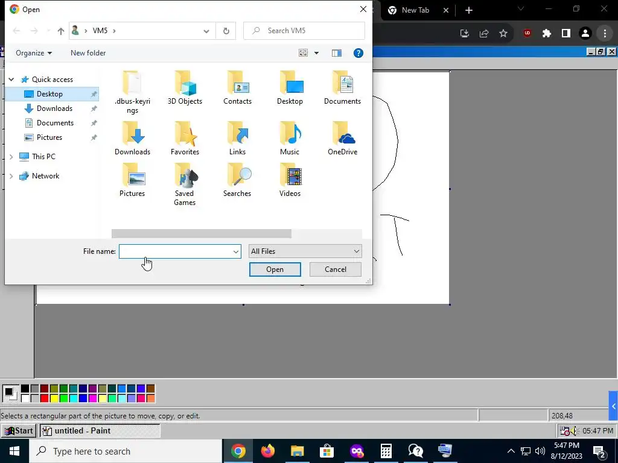Open the dialog Help button
The image size is (618, 463).
(358, 53)
